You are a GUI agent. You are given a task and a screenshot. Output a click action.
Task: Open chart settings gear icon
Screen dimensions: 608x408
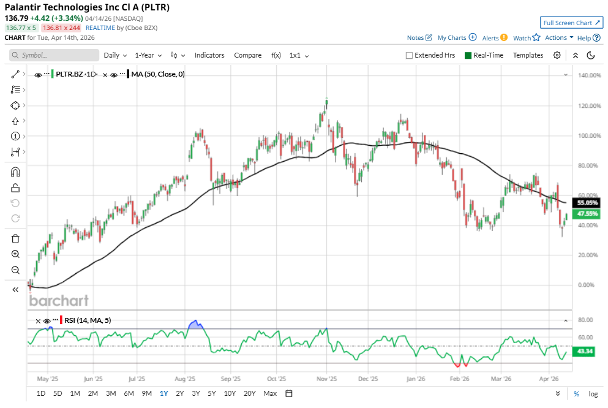click(557, 55)
